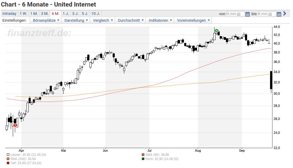Screen dimensions: 293x168
Task: Select the 1 M. time range tab
Action: coord(34,14)
